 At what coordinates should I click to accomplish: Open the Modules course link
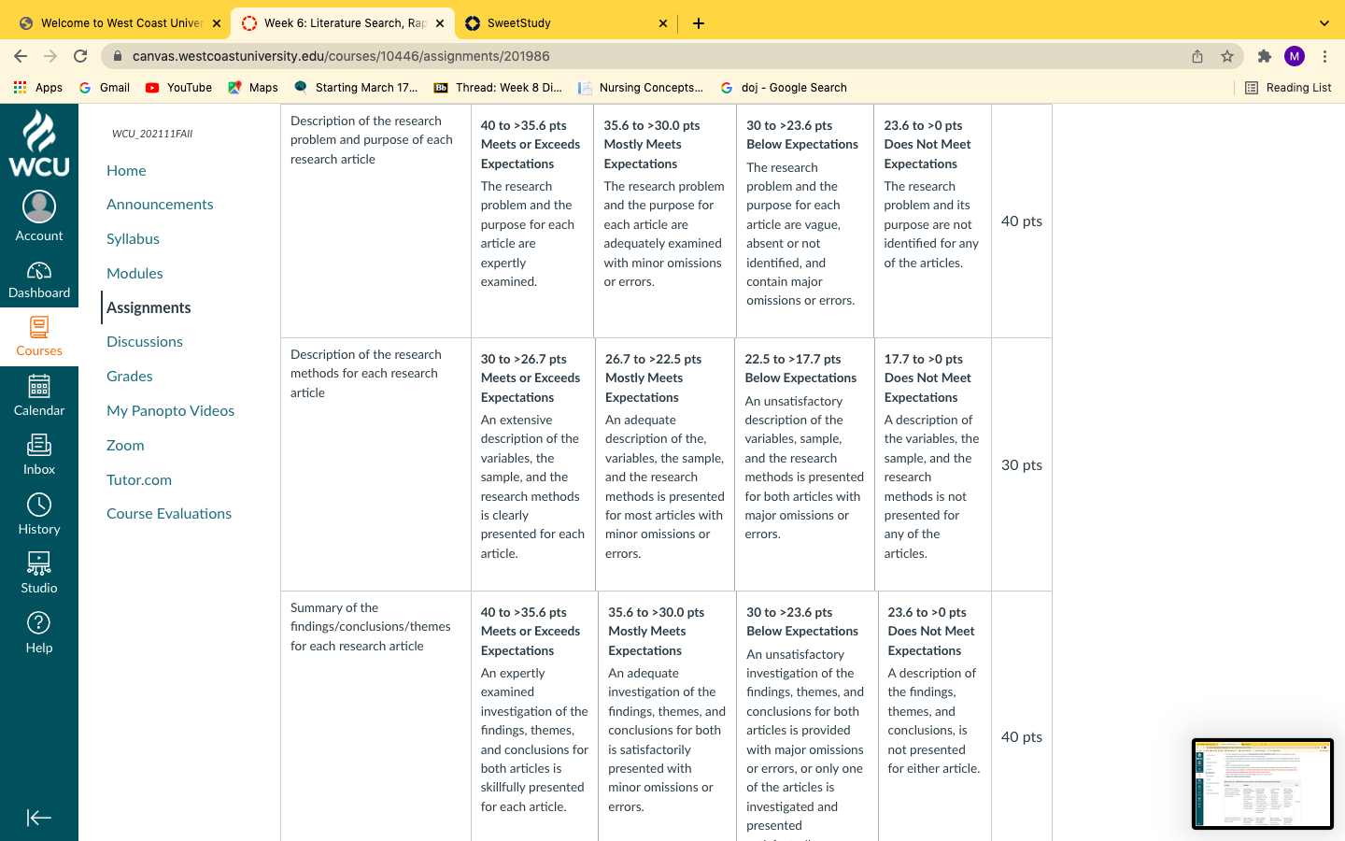pos(134,273)
